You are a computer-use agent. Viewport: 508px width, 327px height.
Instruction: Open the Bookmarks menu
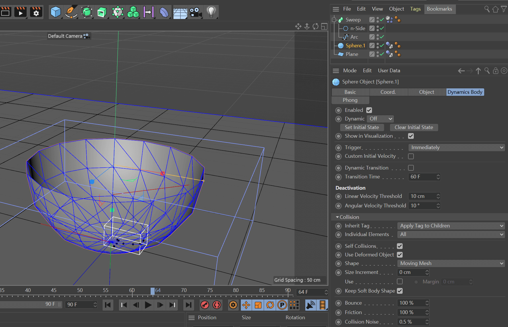click(x=440, y=9)
